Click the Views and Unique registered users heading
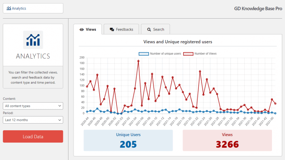Viewport: 285px width, 160px height. click(178, 42)
